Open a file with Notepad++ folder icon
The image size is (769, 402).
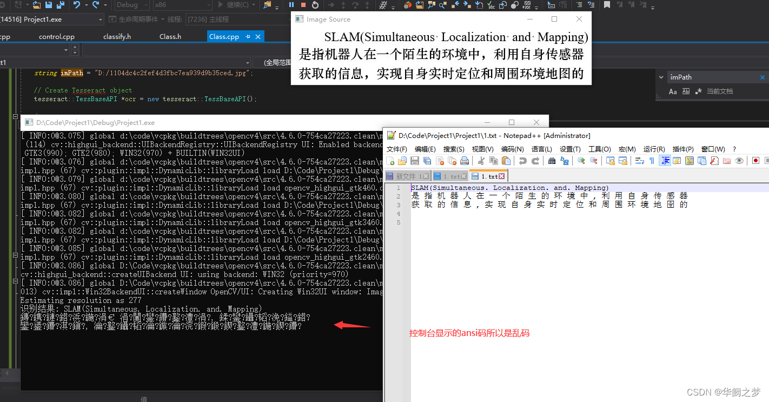(x=402, y=161)
